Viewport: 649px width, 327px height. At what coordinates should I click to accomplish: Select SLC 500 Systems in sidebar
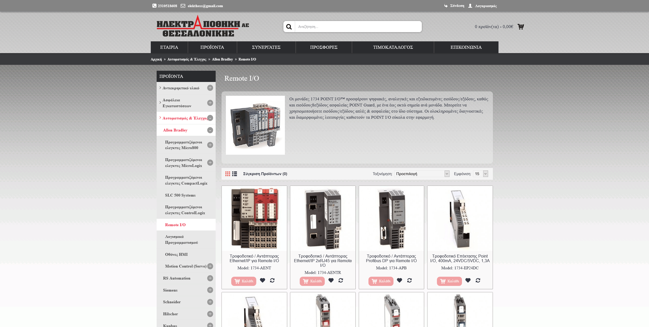(180, 195)
